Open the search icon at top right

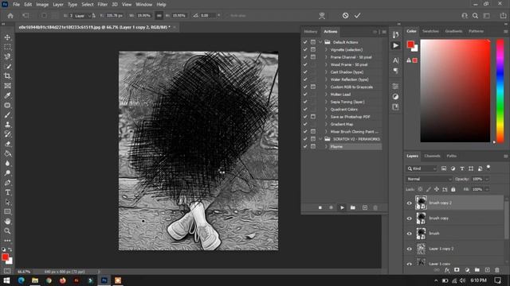pos(475,16)
